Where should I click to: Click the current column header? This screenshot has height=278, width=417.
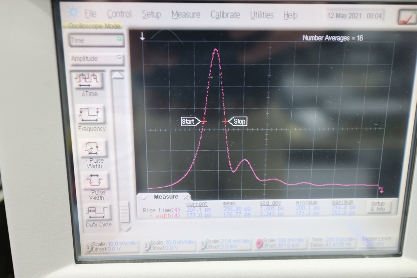coord(197,204)
